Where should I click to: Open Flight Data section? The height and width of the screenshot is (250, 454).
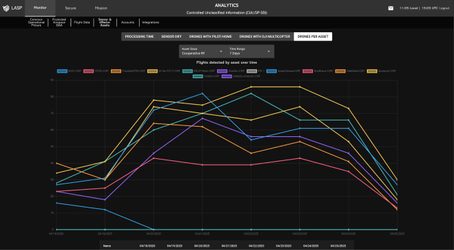pos(82,23)
